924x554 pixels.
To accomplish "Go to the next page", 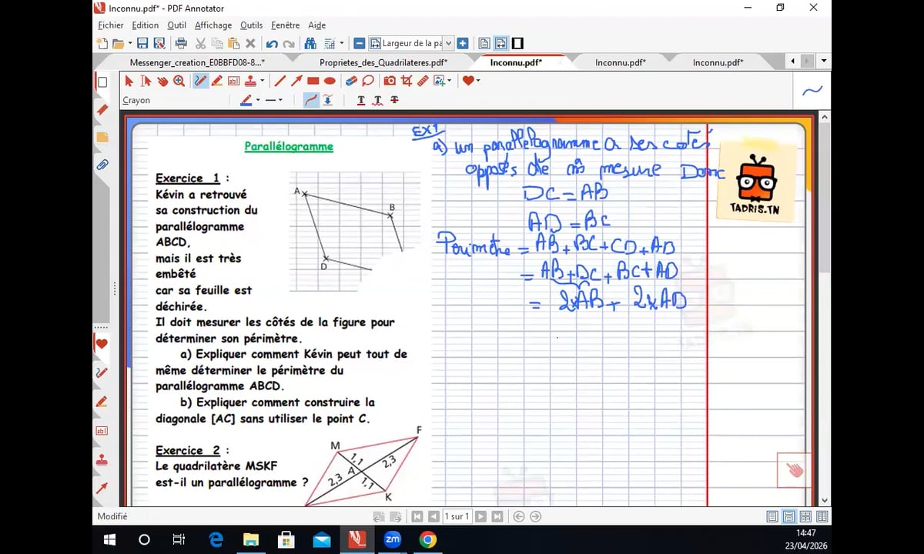I will tap(480, 516).
